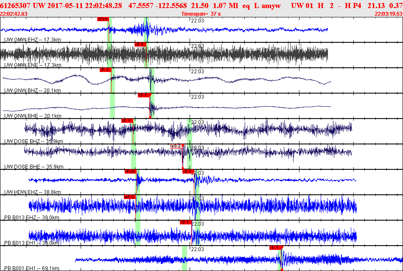
Task: Select the B013 EHZ waveform trace
Action: [x=193, y=205]
